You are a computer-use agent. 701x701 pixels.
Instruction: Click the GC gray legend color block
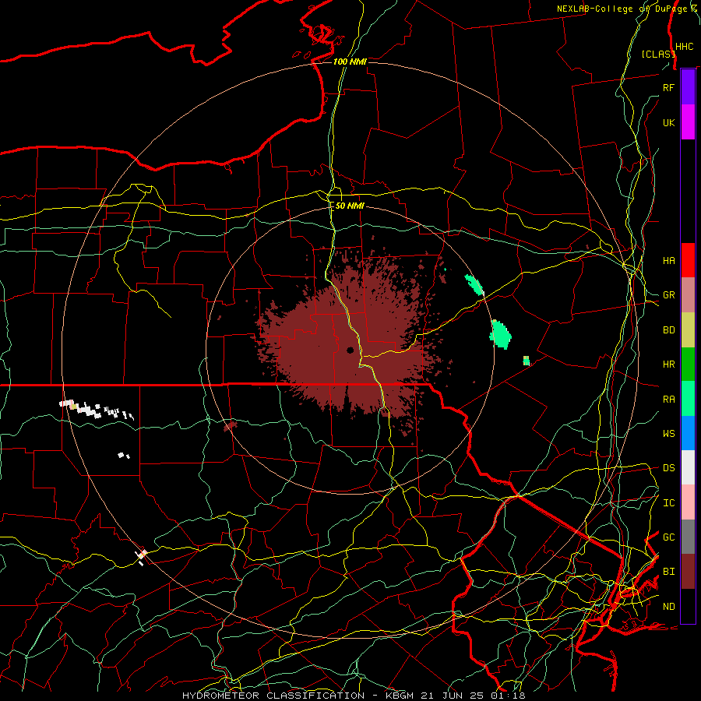pyautogui.click(x=688, y=537)
